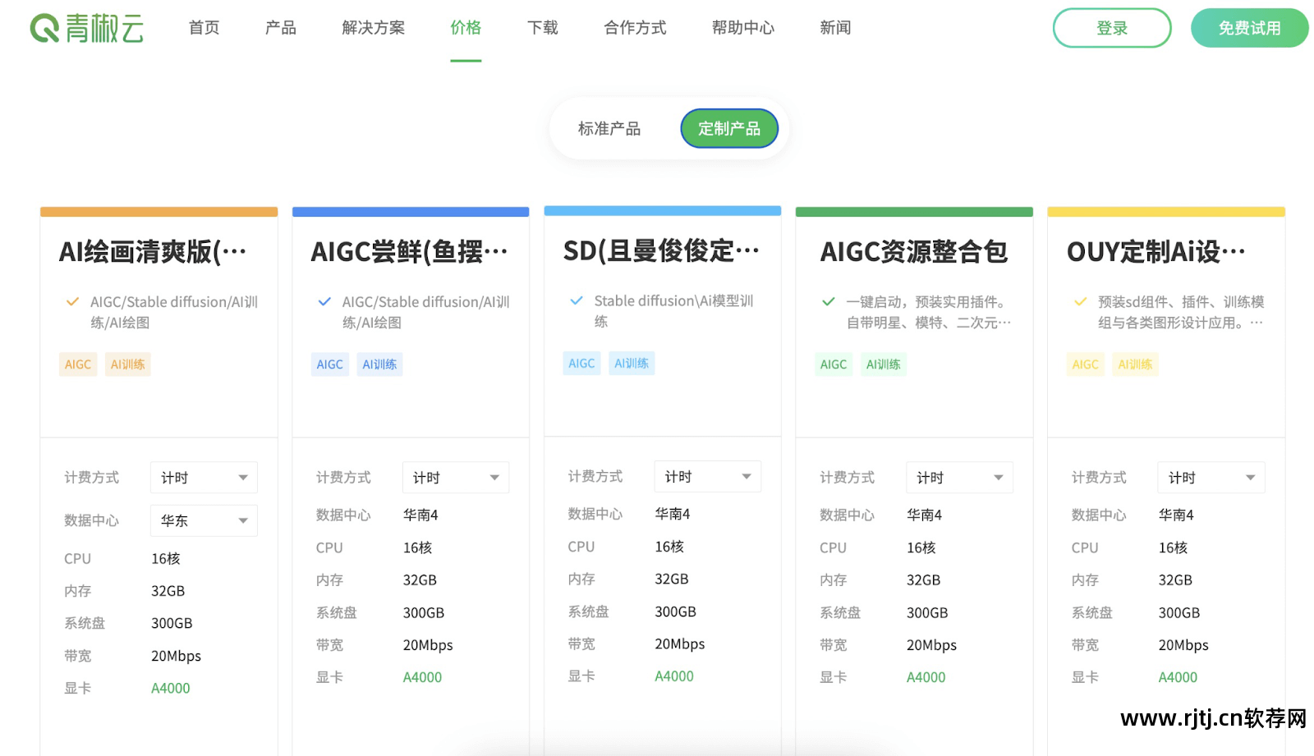Click 华南4 value in AIGC资源整合包 card
This screenshot has width=1314, height=756.
[x=925, y=515]
